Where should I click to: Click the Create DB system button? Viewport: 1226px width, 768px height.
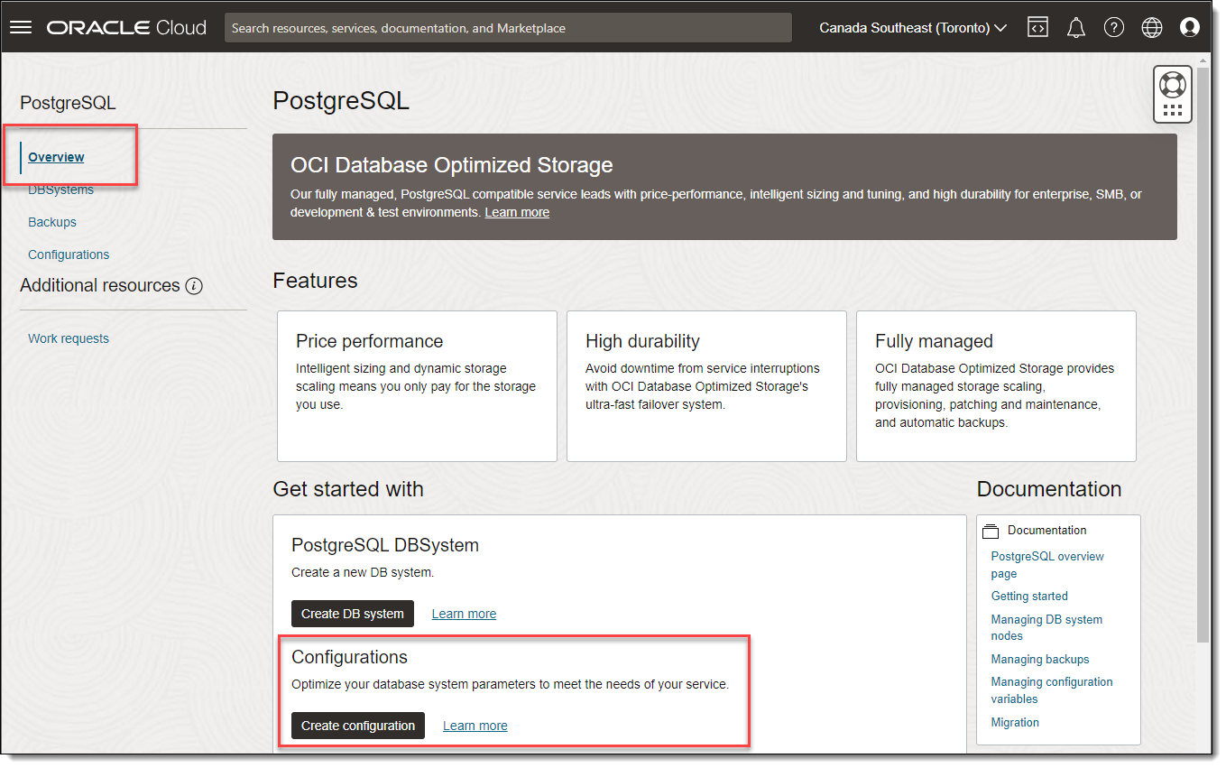[353, 614]
